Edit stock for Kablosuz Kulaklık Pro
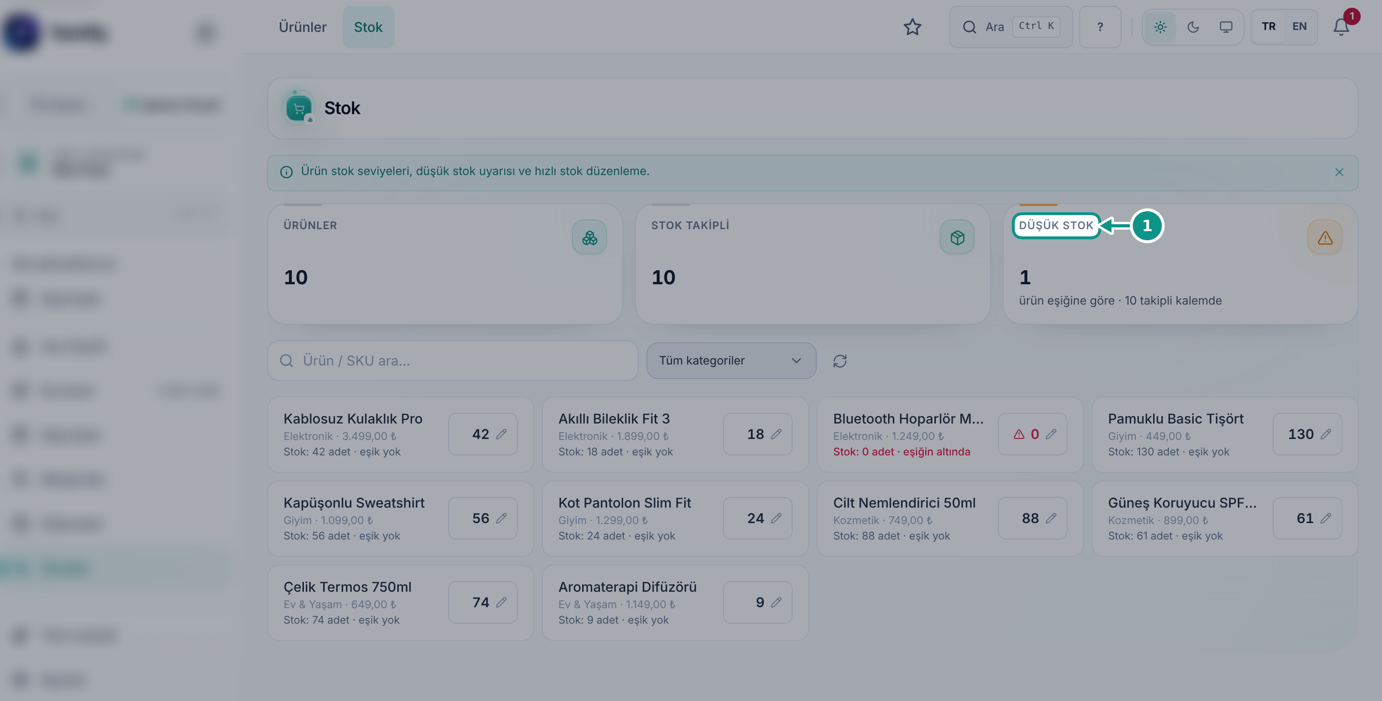The width and height of the screenshot is (1382, 701). tap(483, 434)
